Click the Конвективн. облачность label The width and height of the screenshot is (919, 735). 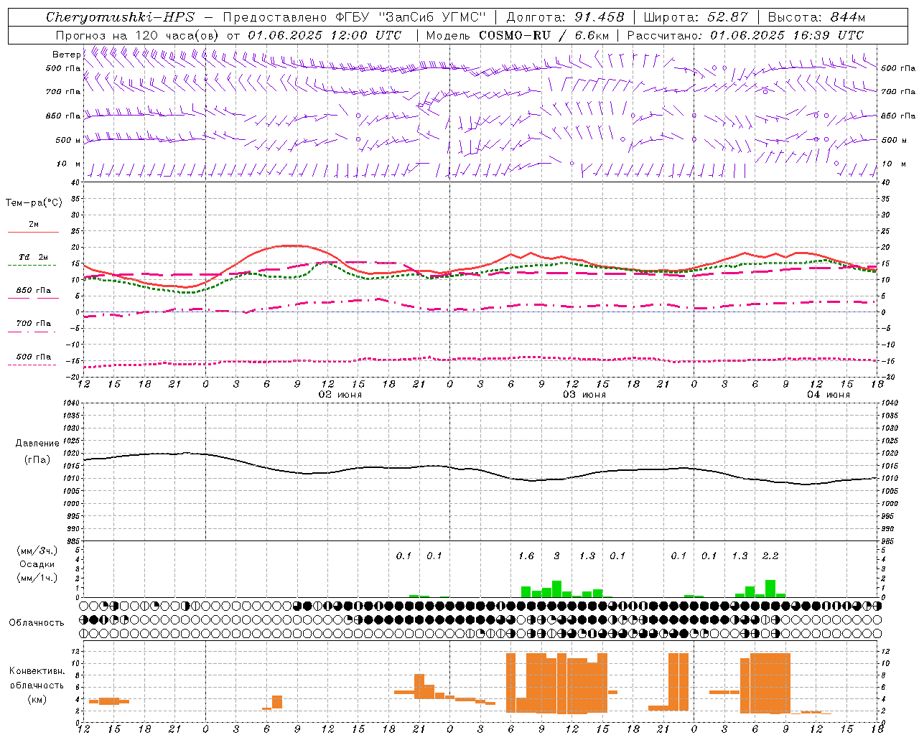(37, 678)
